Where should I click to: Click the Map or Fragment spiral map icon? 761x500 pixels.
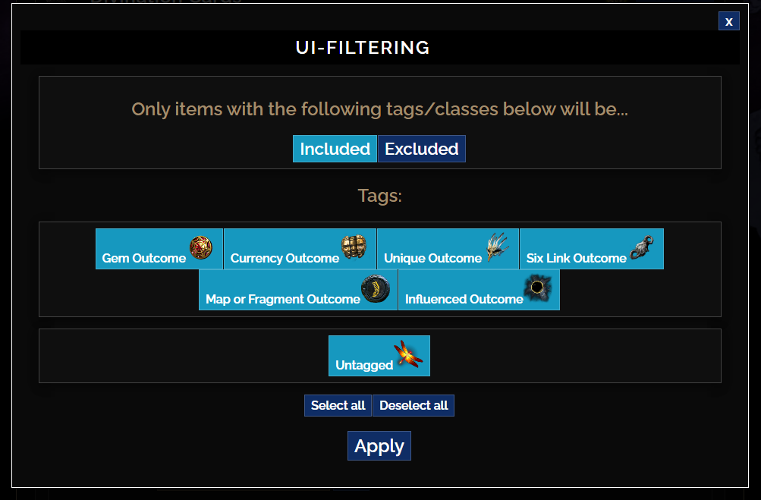point(376,289)
